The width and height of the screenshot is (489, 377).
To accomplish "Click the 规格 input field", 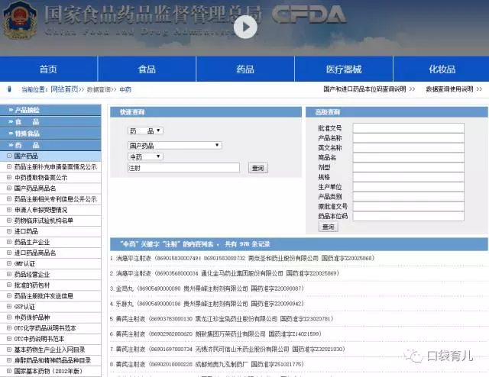I will [x=408, y=177].
